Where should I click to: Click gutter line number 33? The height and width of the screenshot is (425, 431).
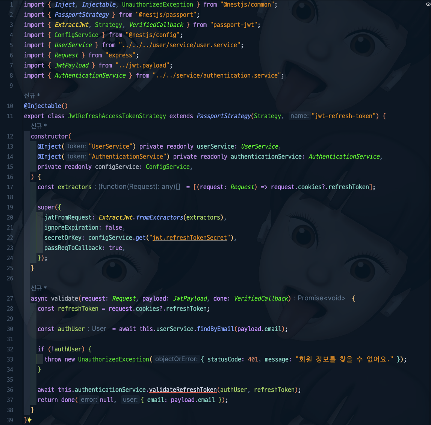tap(10, 359)
